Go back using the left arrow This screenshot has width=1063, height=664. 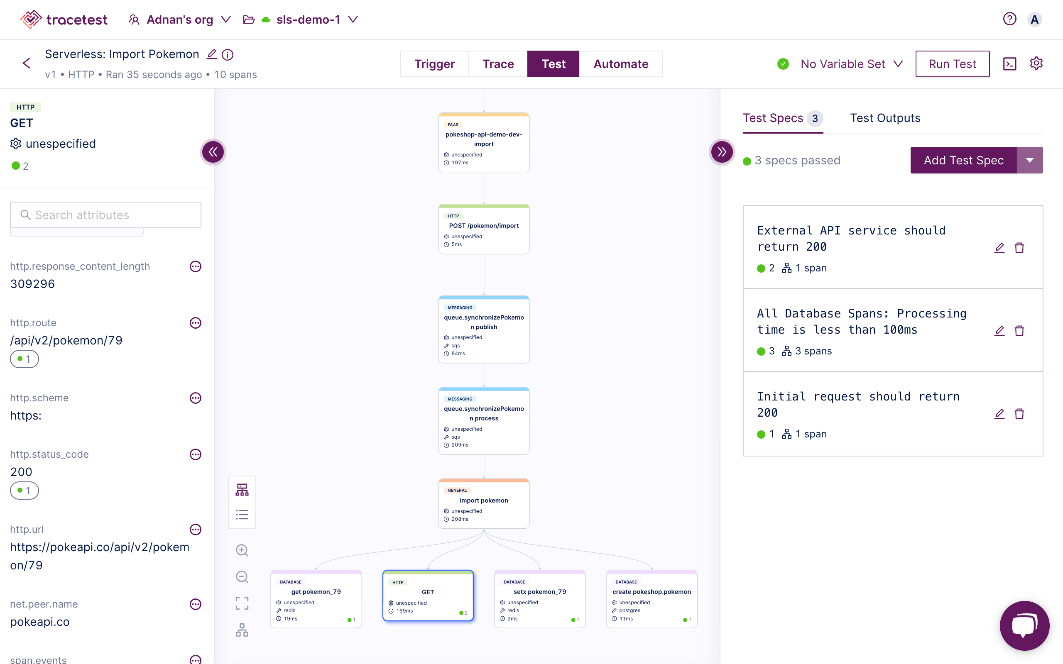tap(26, 63)
